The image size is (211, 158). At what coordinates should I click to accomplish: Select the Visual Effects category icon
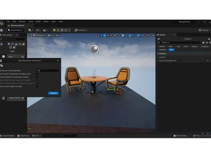click(20, 44)
